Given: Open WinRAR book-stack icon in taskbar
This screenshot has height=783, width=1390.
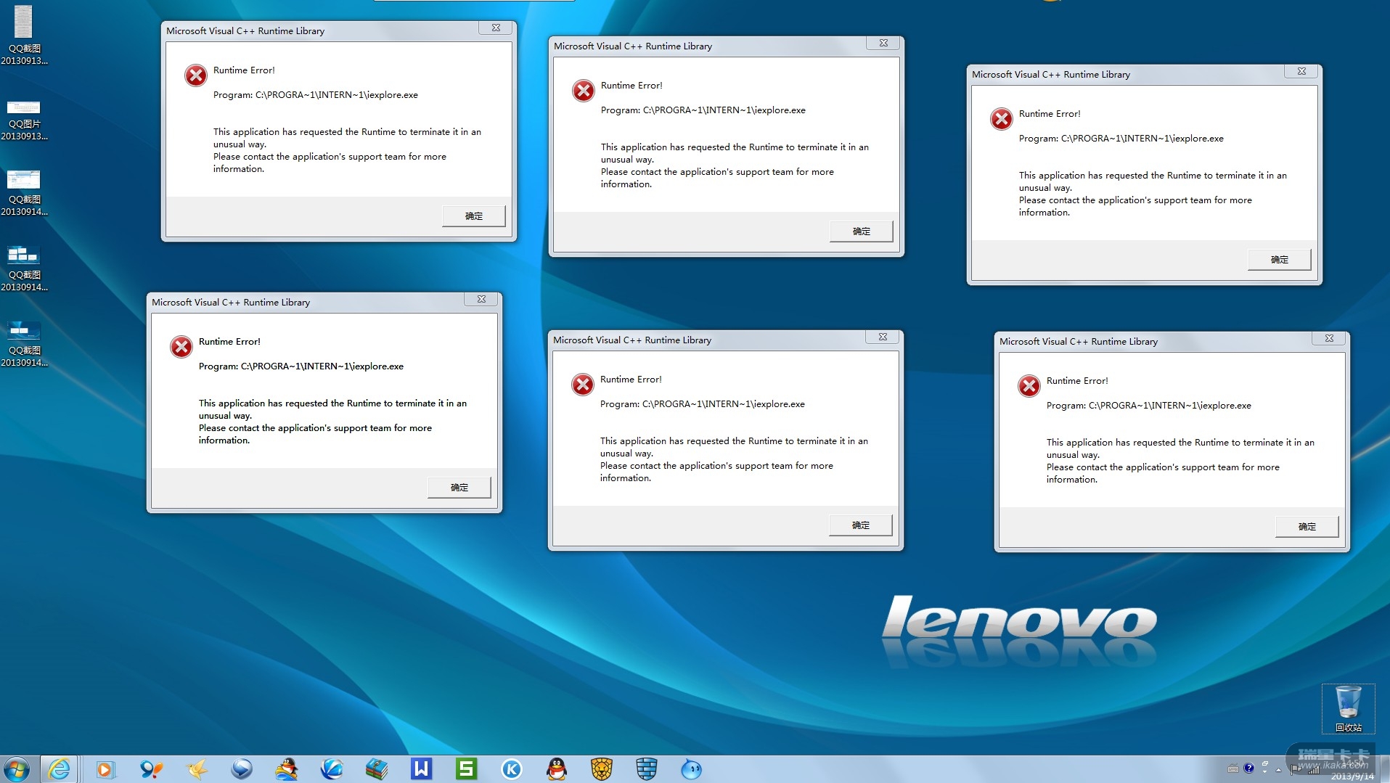Looking at the screenshot, I should click(x=377, y=769).
